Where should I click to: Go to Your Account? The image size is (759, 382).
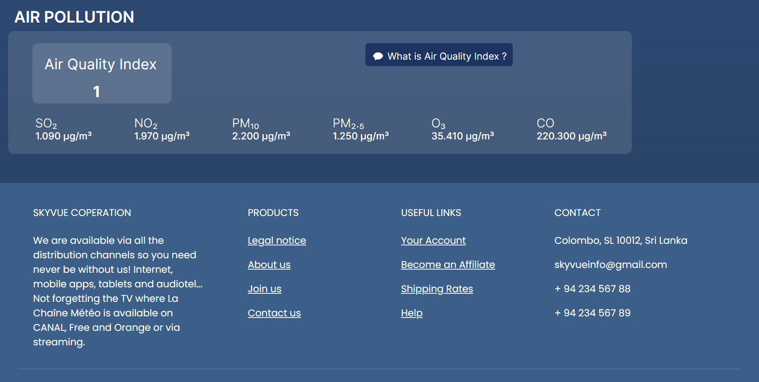pos(433,240)
